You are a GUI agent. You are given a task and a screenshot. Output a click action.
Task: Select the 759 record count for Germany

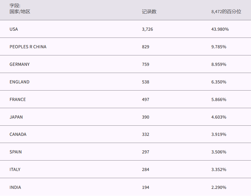[146, 64]
